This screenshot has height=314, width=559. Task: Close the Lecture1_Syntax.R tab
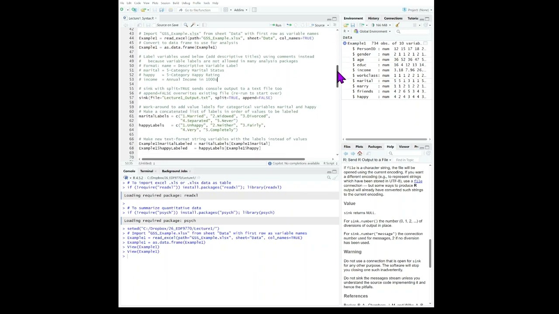[155, 18]
